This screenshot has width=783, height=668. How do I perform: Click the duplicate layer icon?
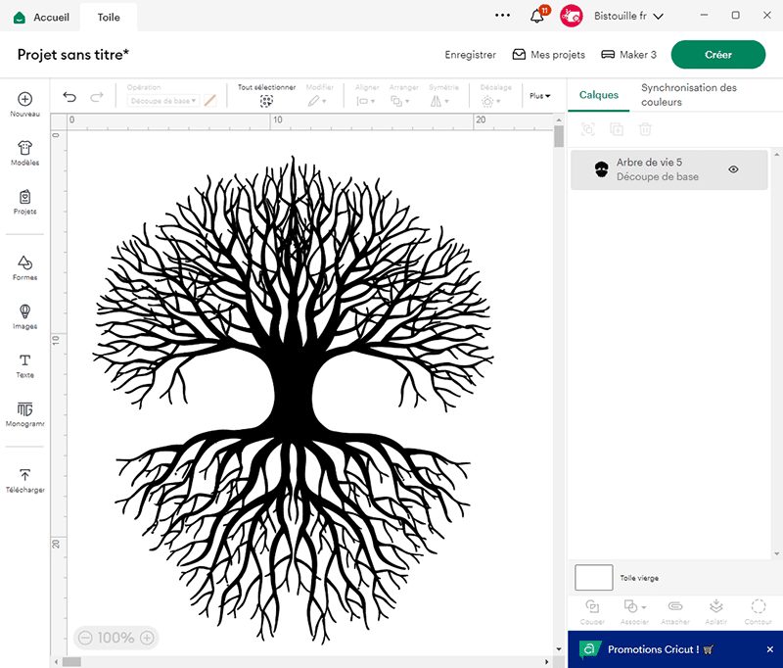point(617,129)
